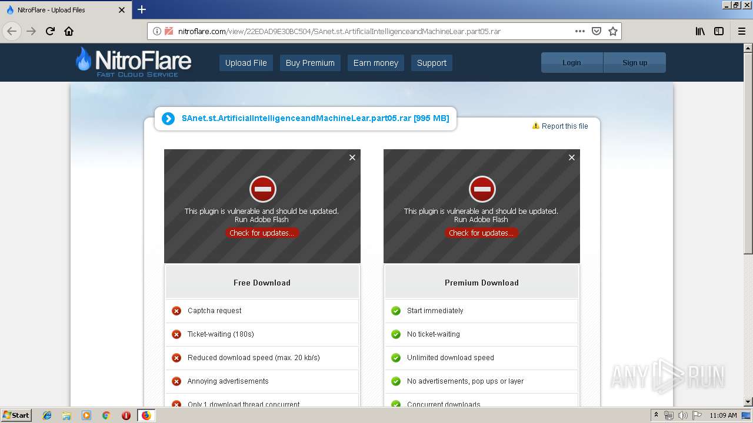
Task: Click the vertical page scrollbar
Action: tap(748, 154)
